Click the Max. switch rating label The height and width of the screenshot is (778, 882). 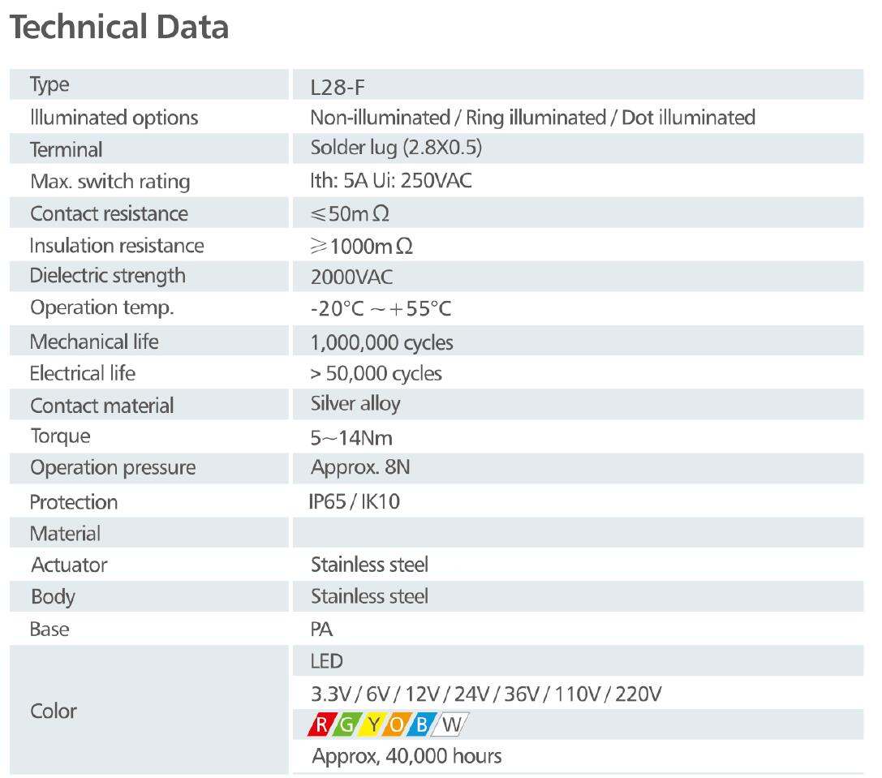click(x=110, y=182)
